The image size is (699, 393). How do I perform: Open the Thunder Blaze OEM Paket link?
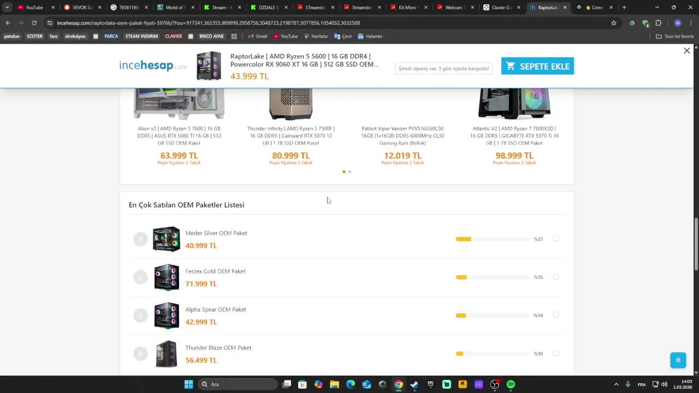(x=218, y=348)
